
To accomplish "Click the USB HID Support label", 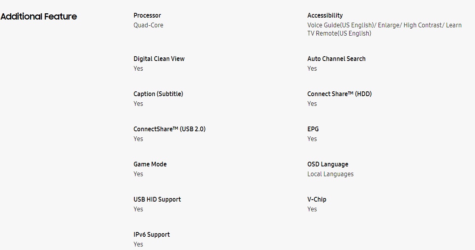I will click(x=157, y=199).
